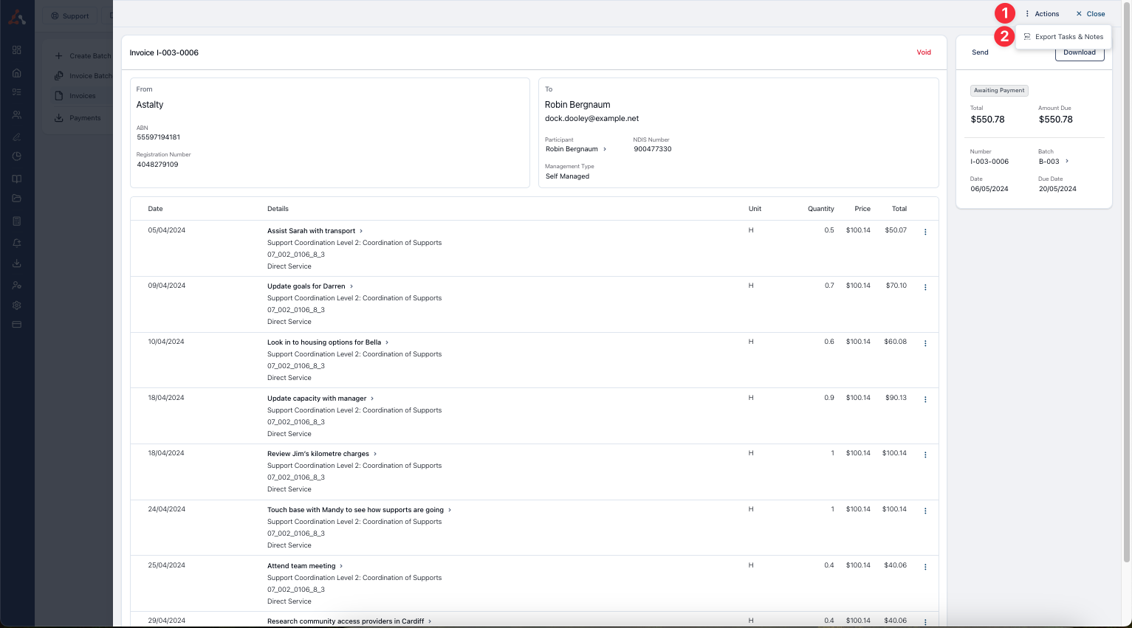Open batch B-003 via its chevron
The height and width of the screenshot is (628, 1132).
coord(1067,161)
